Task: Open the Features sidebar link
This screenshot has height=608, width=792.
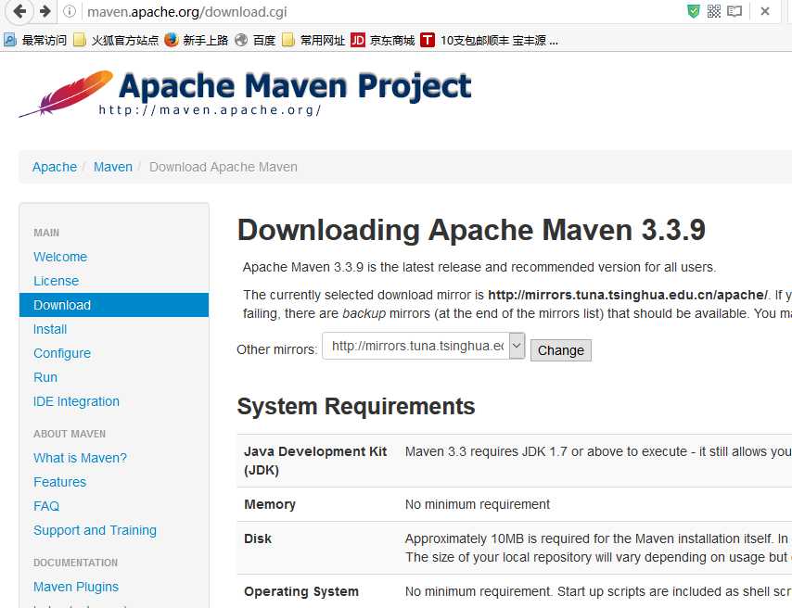Action: [59, 482]
